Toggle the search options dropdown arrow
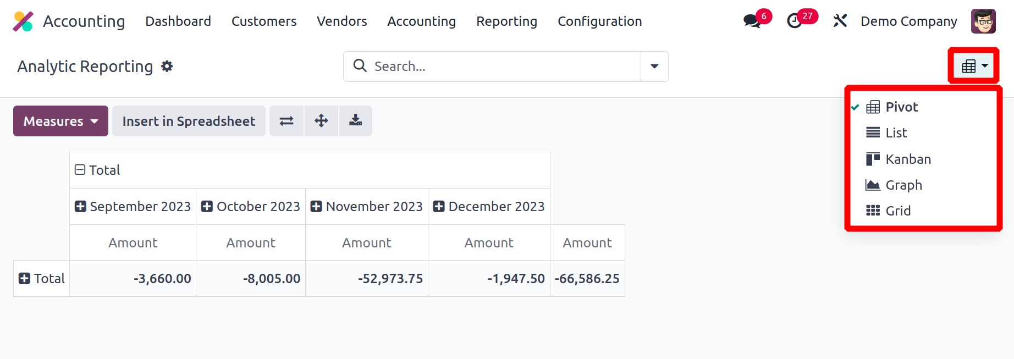Viewport: 1014px width, 359px height. tap(654, 67)
